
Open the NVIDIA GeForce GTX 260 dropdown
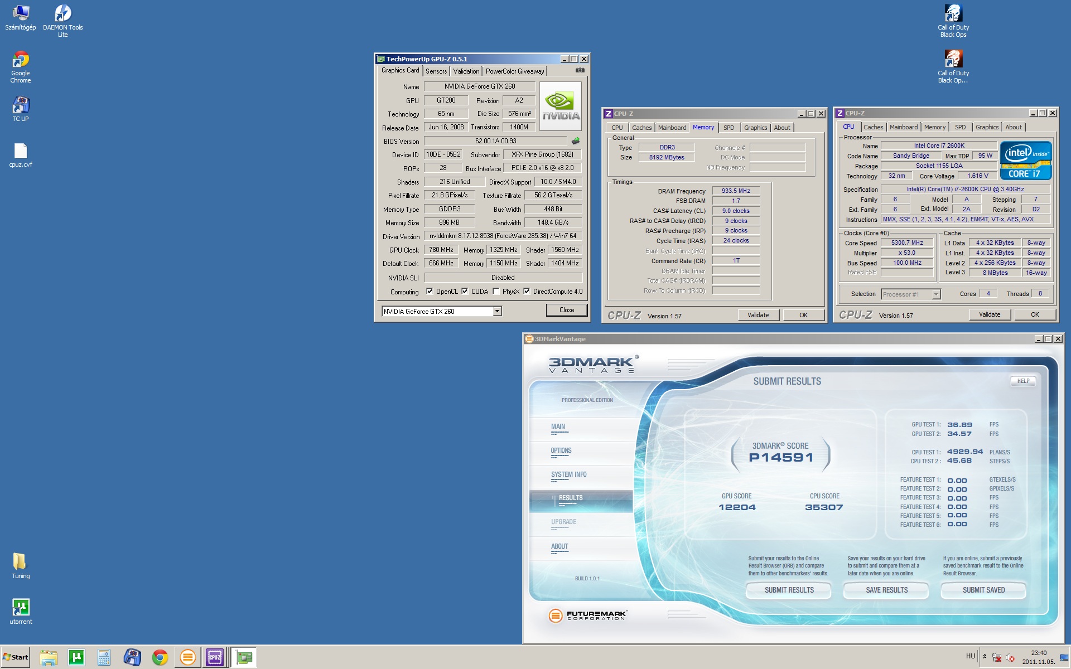497,311
